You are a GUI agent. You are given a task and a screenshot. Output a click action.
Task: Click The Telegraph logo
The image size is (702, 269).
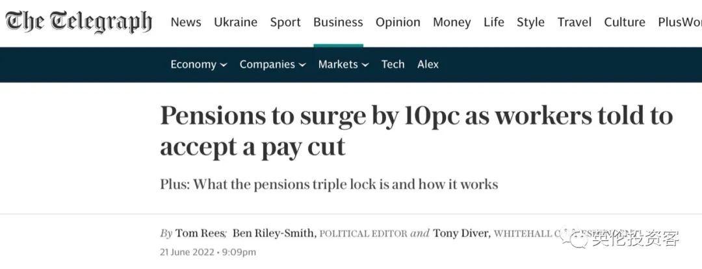pyautogui.click(x=79, y=22)
